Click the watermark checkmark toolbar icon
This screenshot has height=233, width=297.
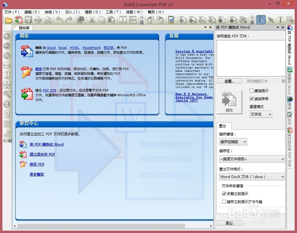point(171,20)
